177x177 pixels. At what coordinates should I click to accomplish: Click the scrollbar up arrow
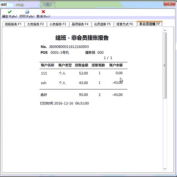point(165,30)
